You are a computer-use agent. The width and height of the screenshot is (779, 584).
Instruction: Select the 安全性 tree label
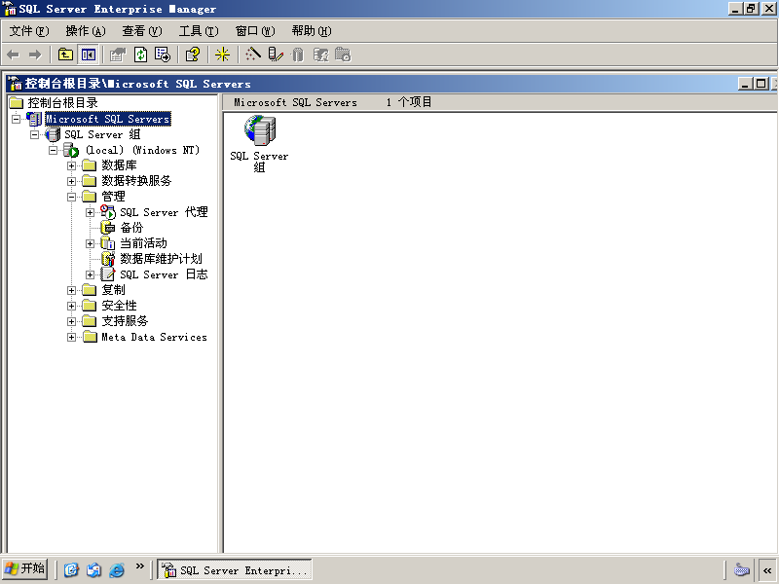[119, 306]
